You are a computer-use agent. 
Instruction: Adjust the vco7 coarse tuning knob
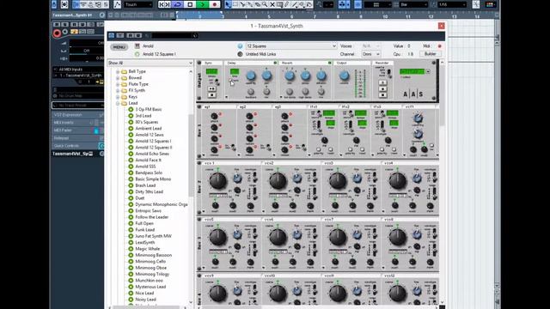[x=338, y=237]
